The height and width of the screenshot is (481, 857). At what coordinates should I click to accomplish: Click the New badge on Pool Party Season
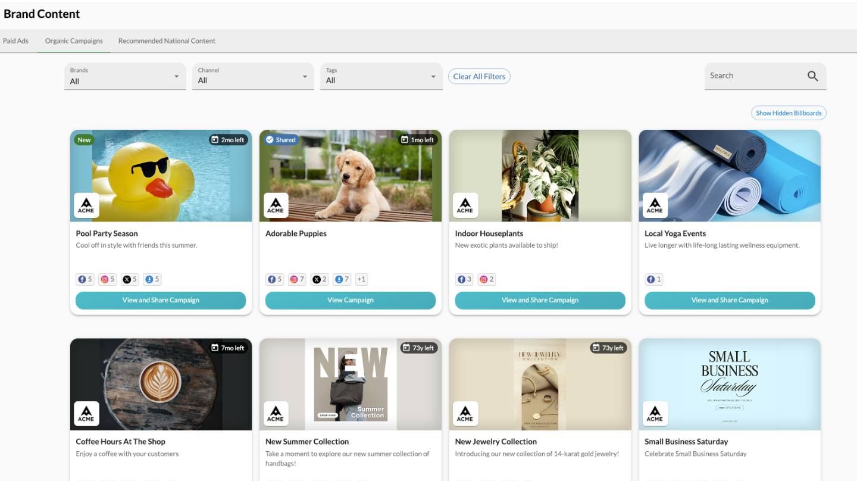pos(85,140)
